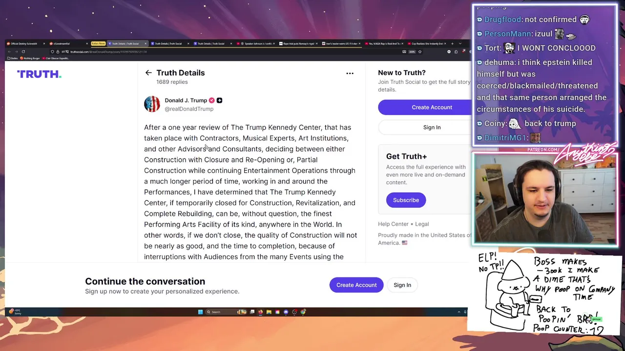Image resolution: width=625 pixels, height=351 pixels.
Task: Bookmark this page with the star icon
Action: pos(419,52)
